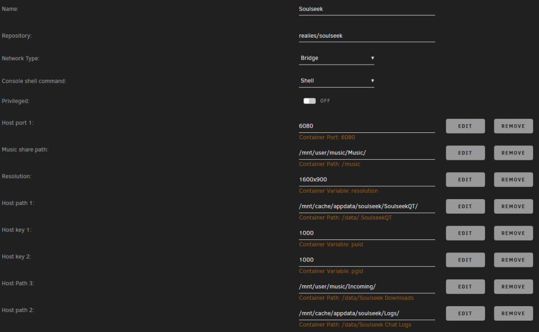This screenshot has height=332, width=539.
Task: Edit the Resolution variable
Action: pos(466,180)
